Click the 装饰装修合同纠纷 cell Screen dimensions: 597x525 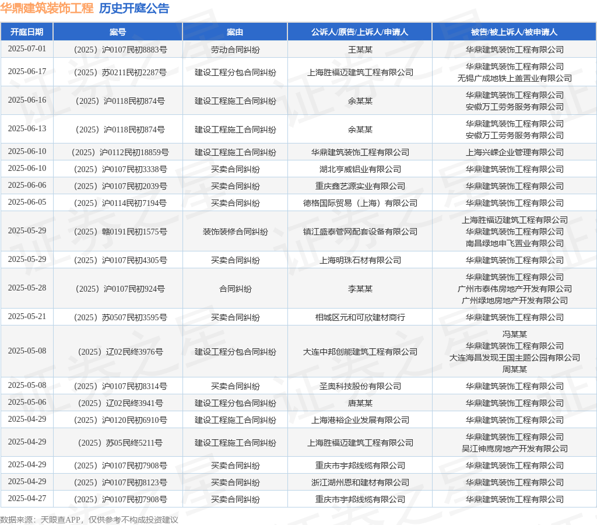[x=236, y=232]
